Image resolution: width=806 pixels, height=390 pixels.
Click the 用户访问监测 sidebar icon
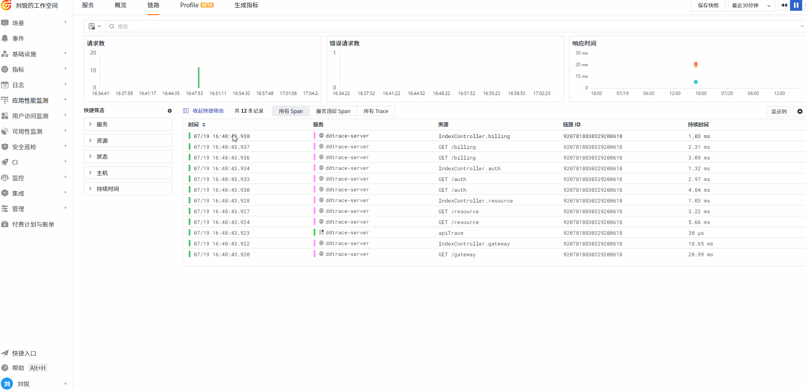coord(5,116)
